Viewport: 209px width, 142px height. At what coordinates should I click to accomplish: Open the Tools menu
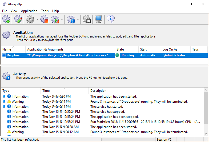[45, 11]
